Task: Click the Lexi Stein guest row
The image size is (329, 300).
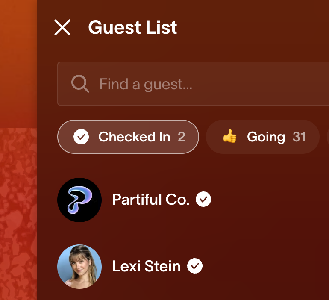Action: click(x=193, y=267)
